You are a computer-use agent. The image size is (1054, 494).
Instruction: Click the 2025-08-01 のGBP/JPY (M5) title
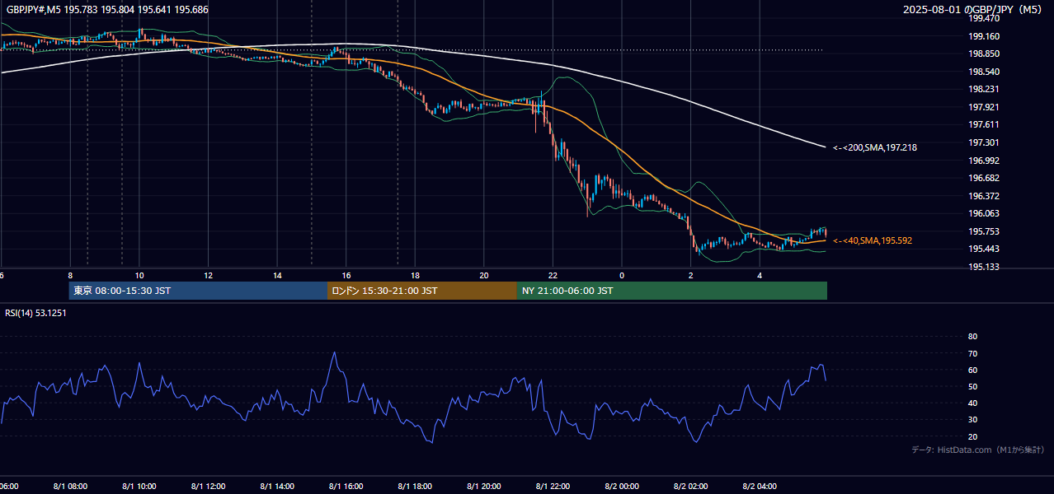973,10
